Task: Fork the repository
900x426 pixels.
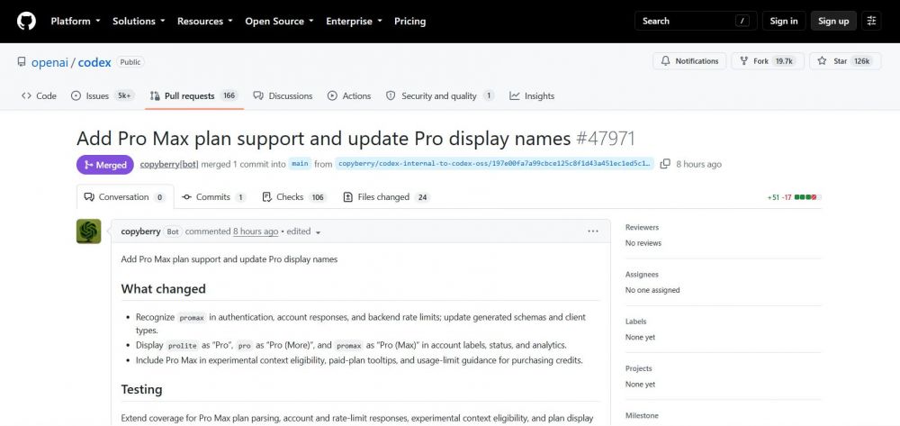Action: click(x=768, y=61)
